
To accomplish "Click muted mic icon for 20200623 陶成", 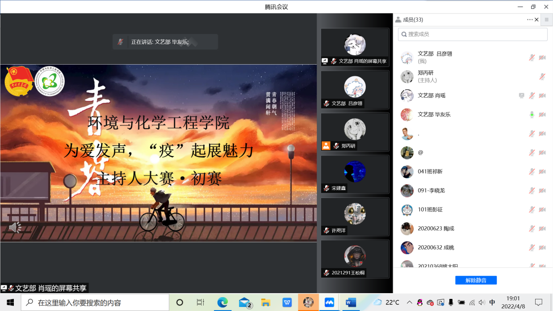I will pos(532,228).
